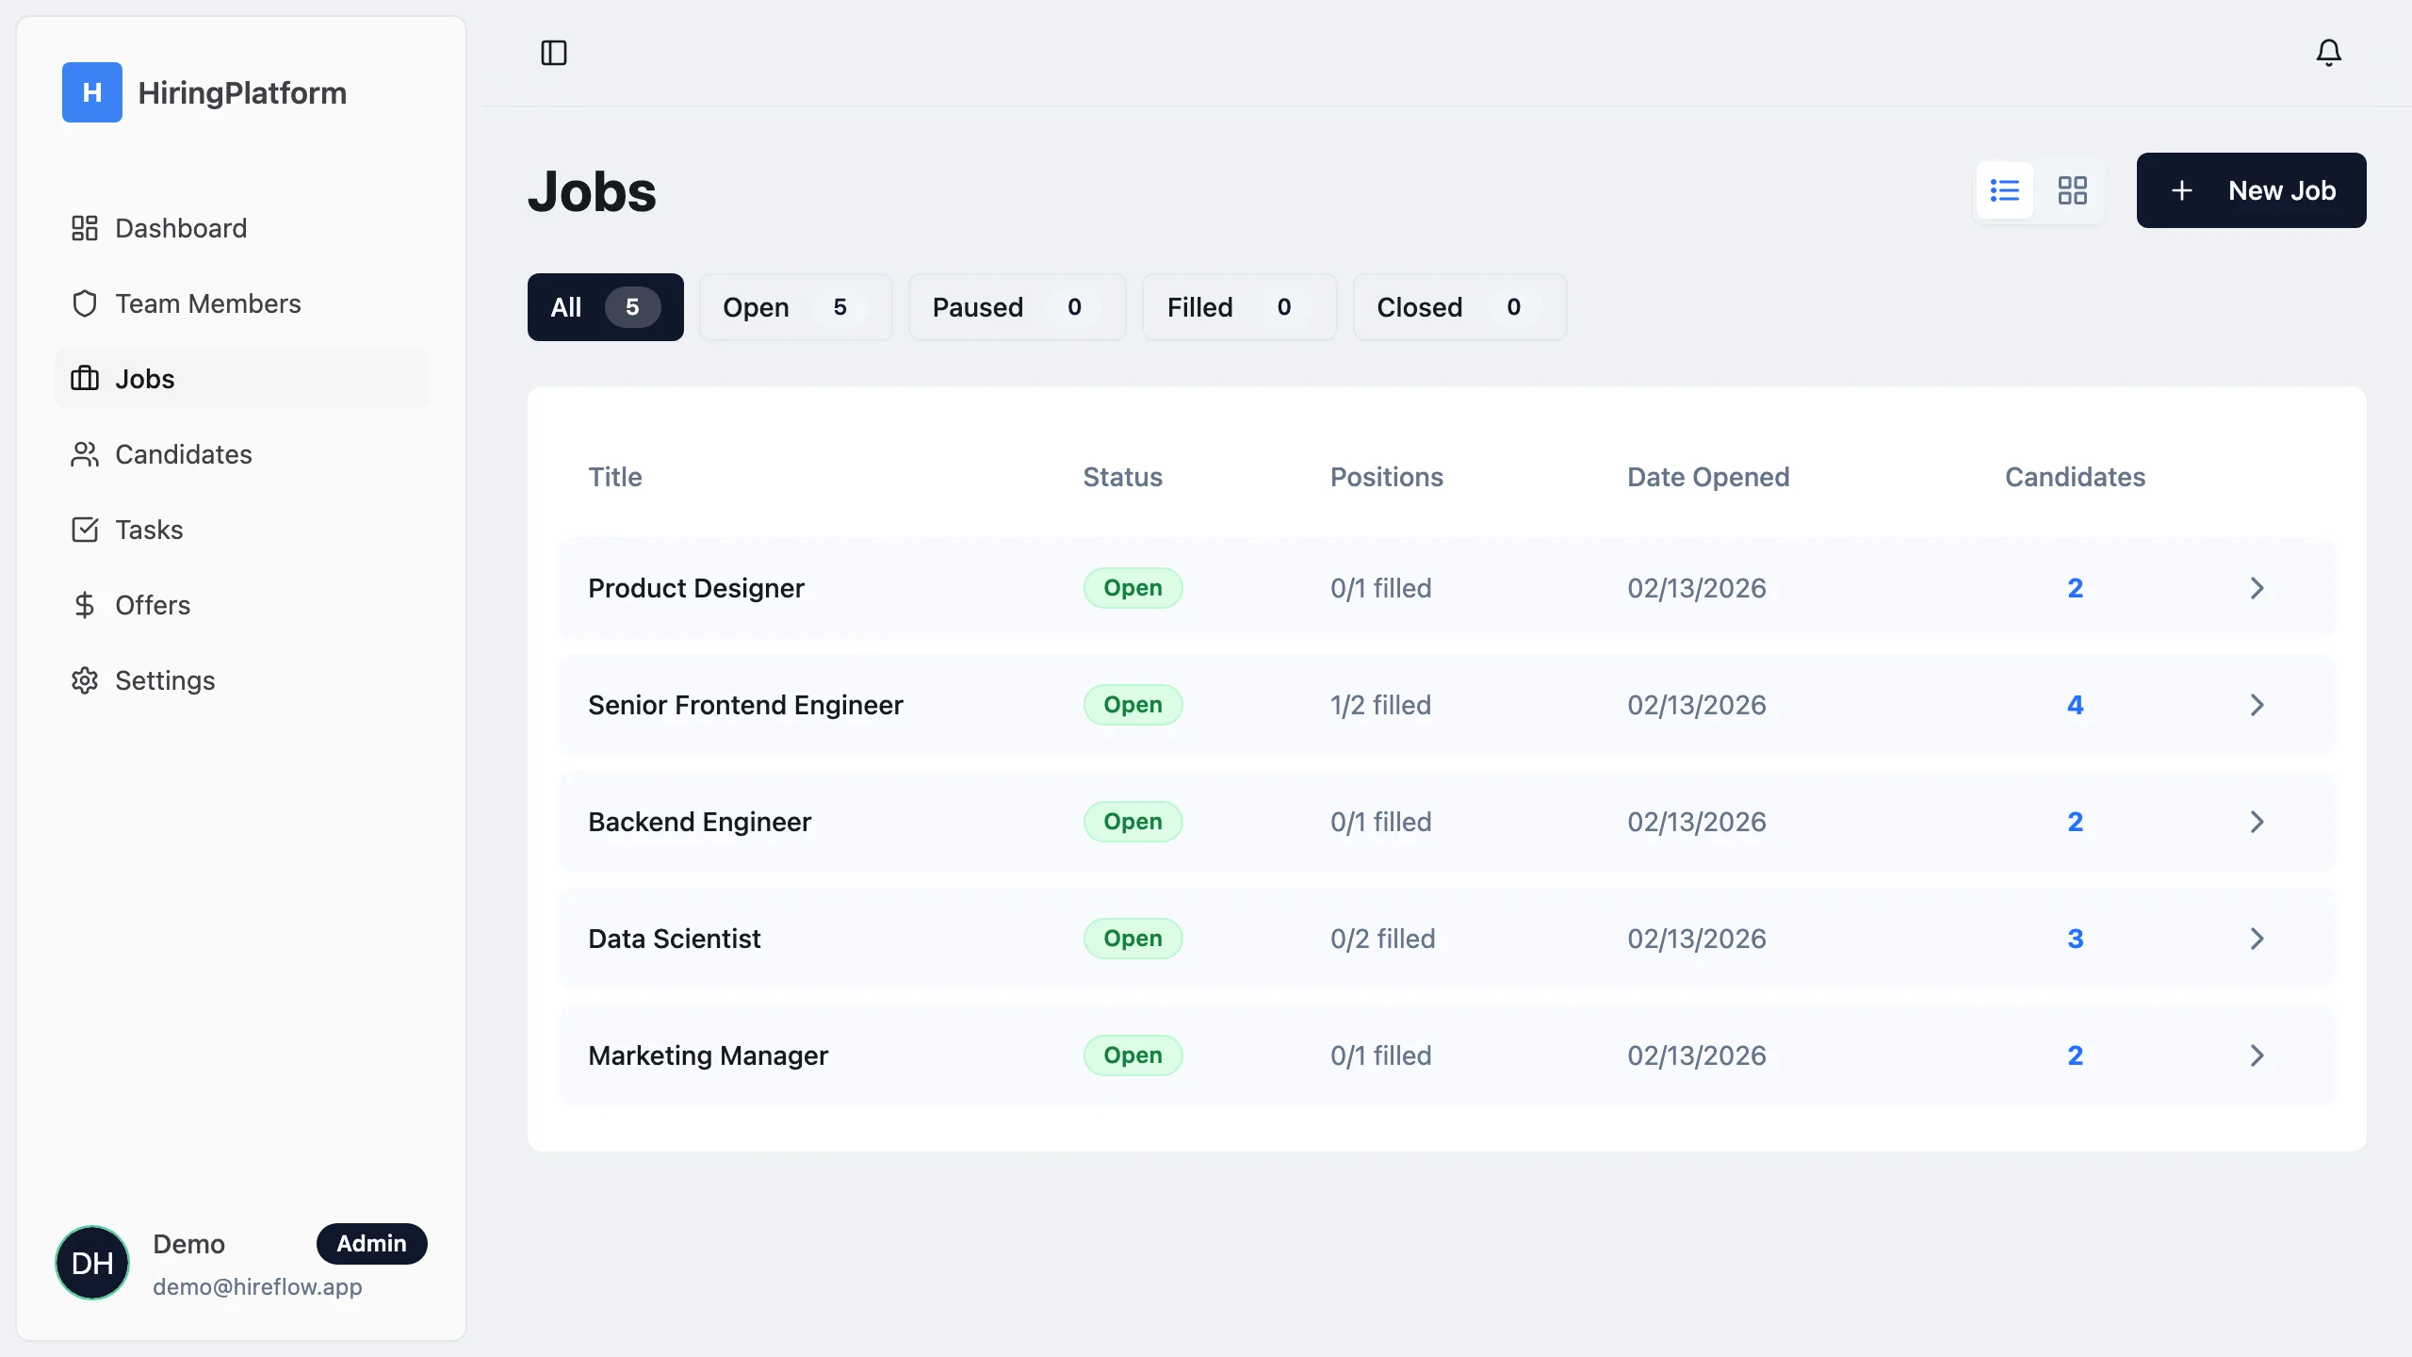Select Tasks in the sidebar
This screenshot has height=1357, width=2412.
click(148, 529)
